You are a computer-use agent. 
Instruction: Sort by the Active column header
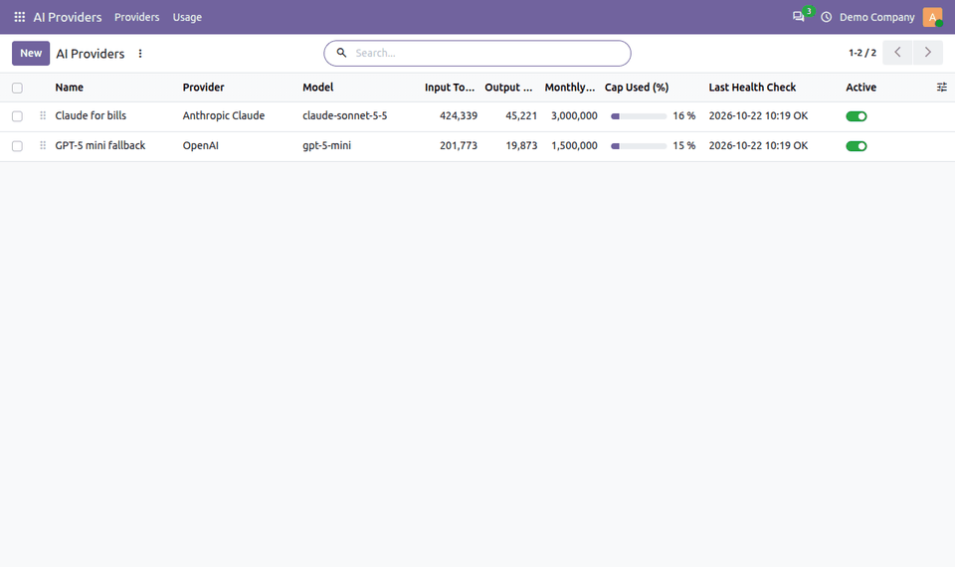pyautogui.click(x=861, y=88)
